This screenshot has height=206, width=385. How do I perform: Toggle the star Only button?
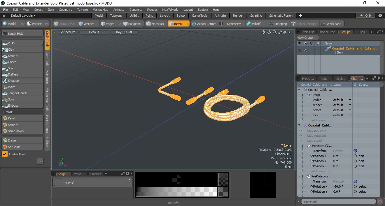point(365,16)
